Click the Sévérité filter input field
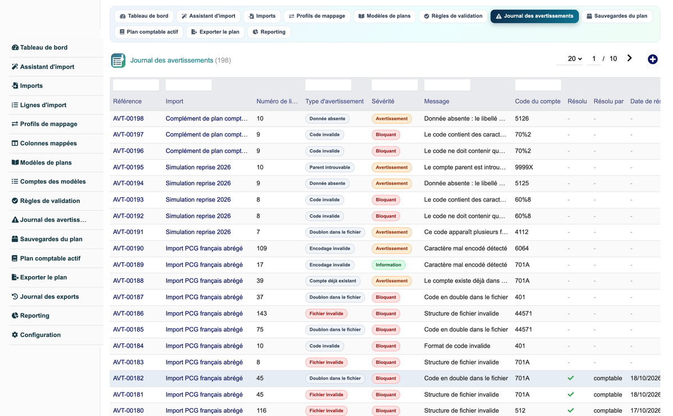The height and width of the screenshot is (416, 673). pos(395,85)
